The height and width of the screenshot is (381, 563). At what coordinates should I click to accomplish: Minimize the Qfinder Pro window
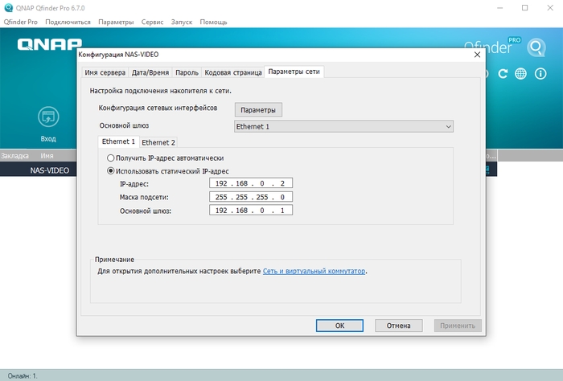click(499, 8)
